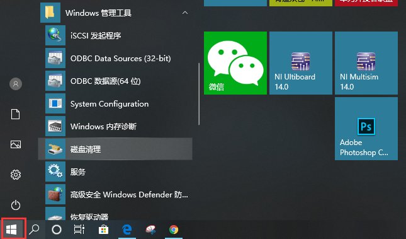Launch Adobe Photoshop tile
This screenshot has height=239, width=406.
click(x=366, y=129)
